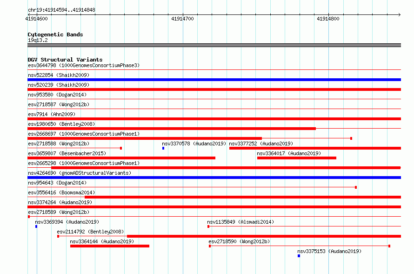Click the red end marker of nsv954643
414x274 pixels.
[x=356, y=187]
